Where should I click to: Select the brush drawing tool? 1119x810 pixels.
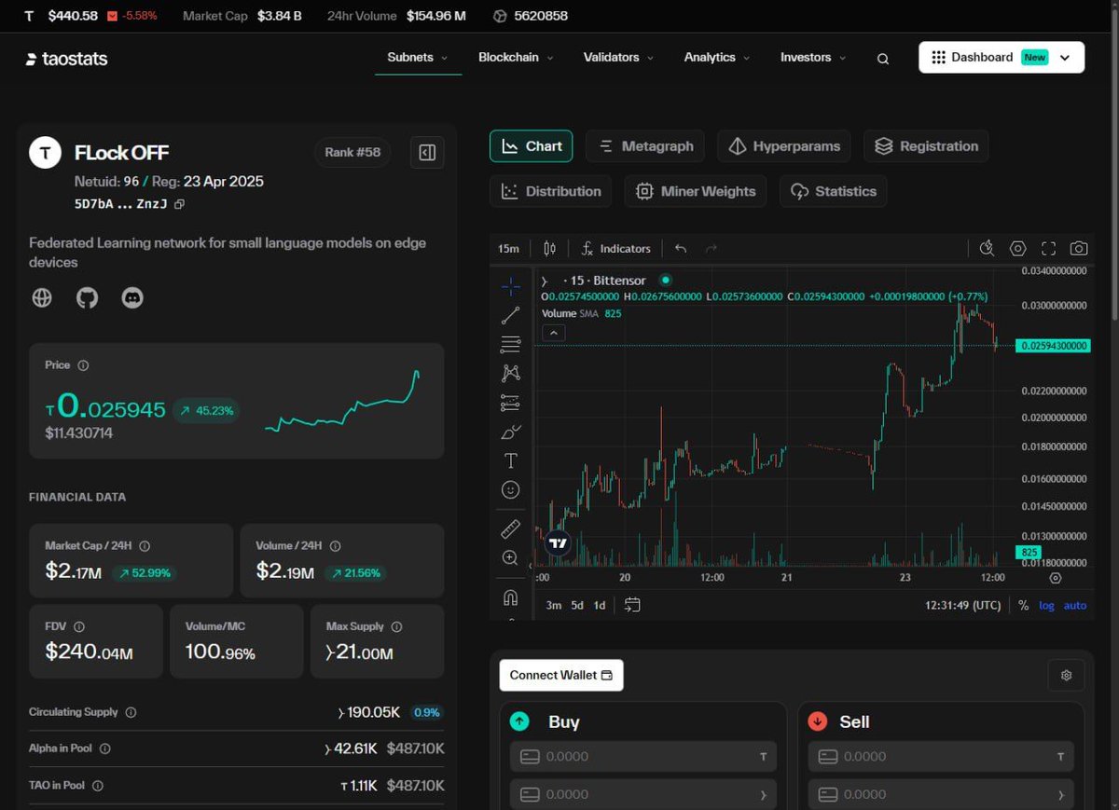[x=511, y=432]
